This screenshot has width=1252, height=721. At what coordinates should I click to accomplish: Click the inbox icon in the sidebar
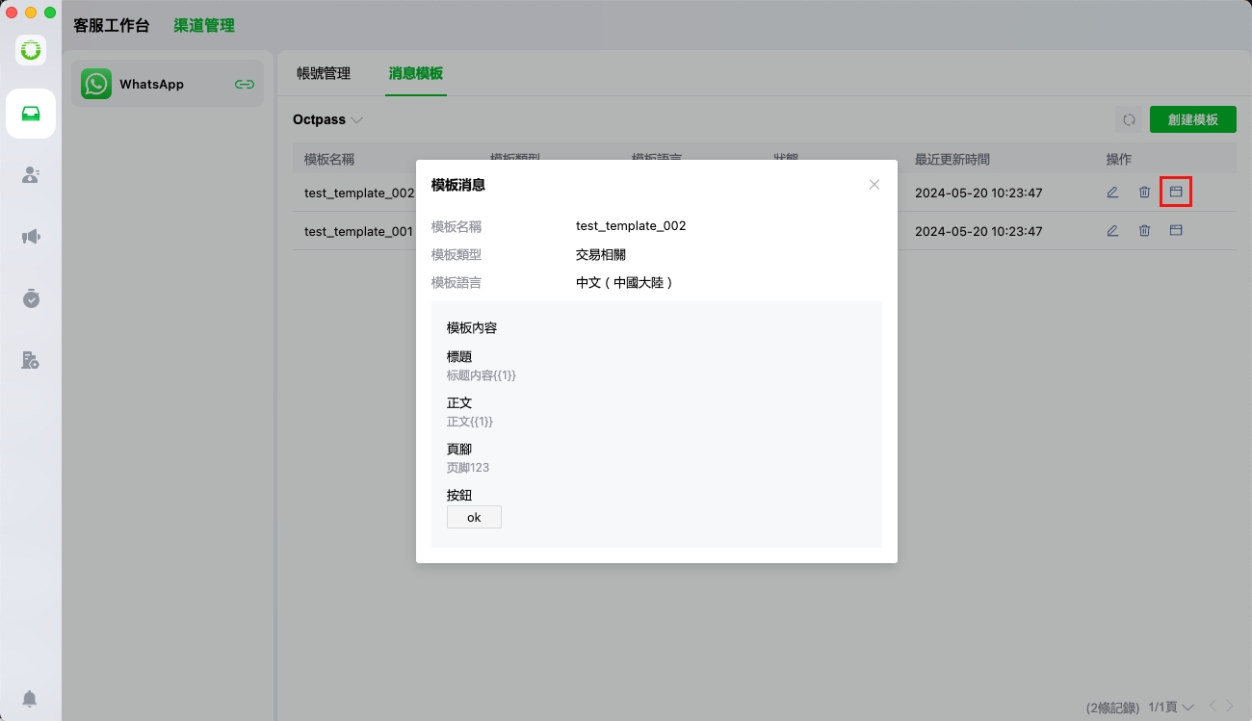pos(31,114)
